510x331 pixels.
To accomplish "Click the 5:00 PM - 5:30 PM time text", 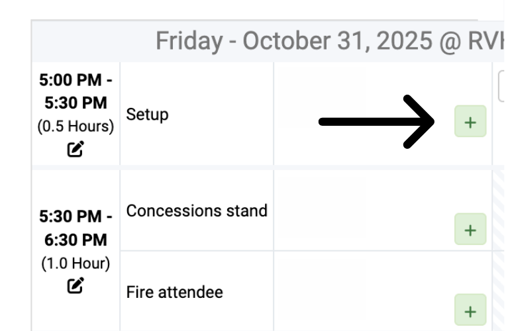I will (76, 91).
